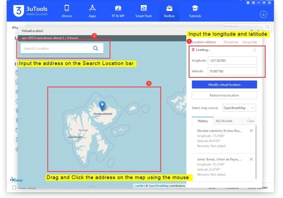The width and height of the screenshot is (283, 198).
Task: Remove the Santo Tomás history entry
Action: (251, 159)
